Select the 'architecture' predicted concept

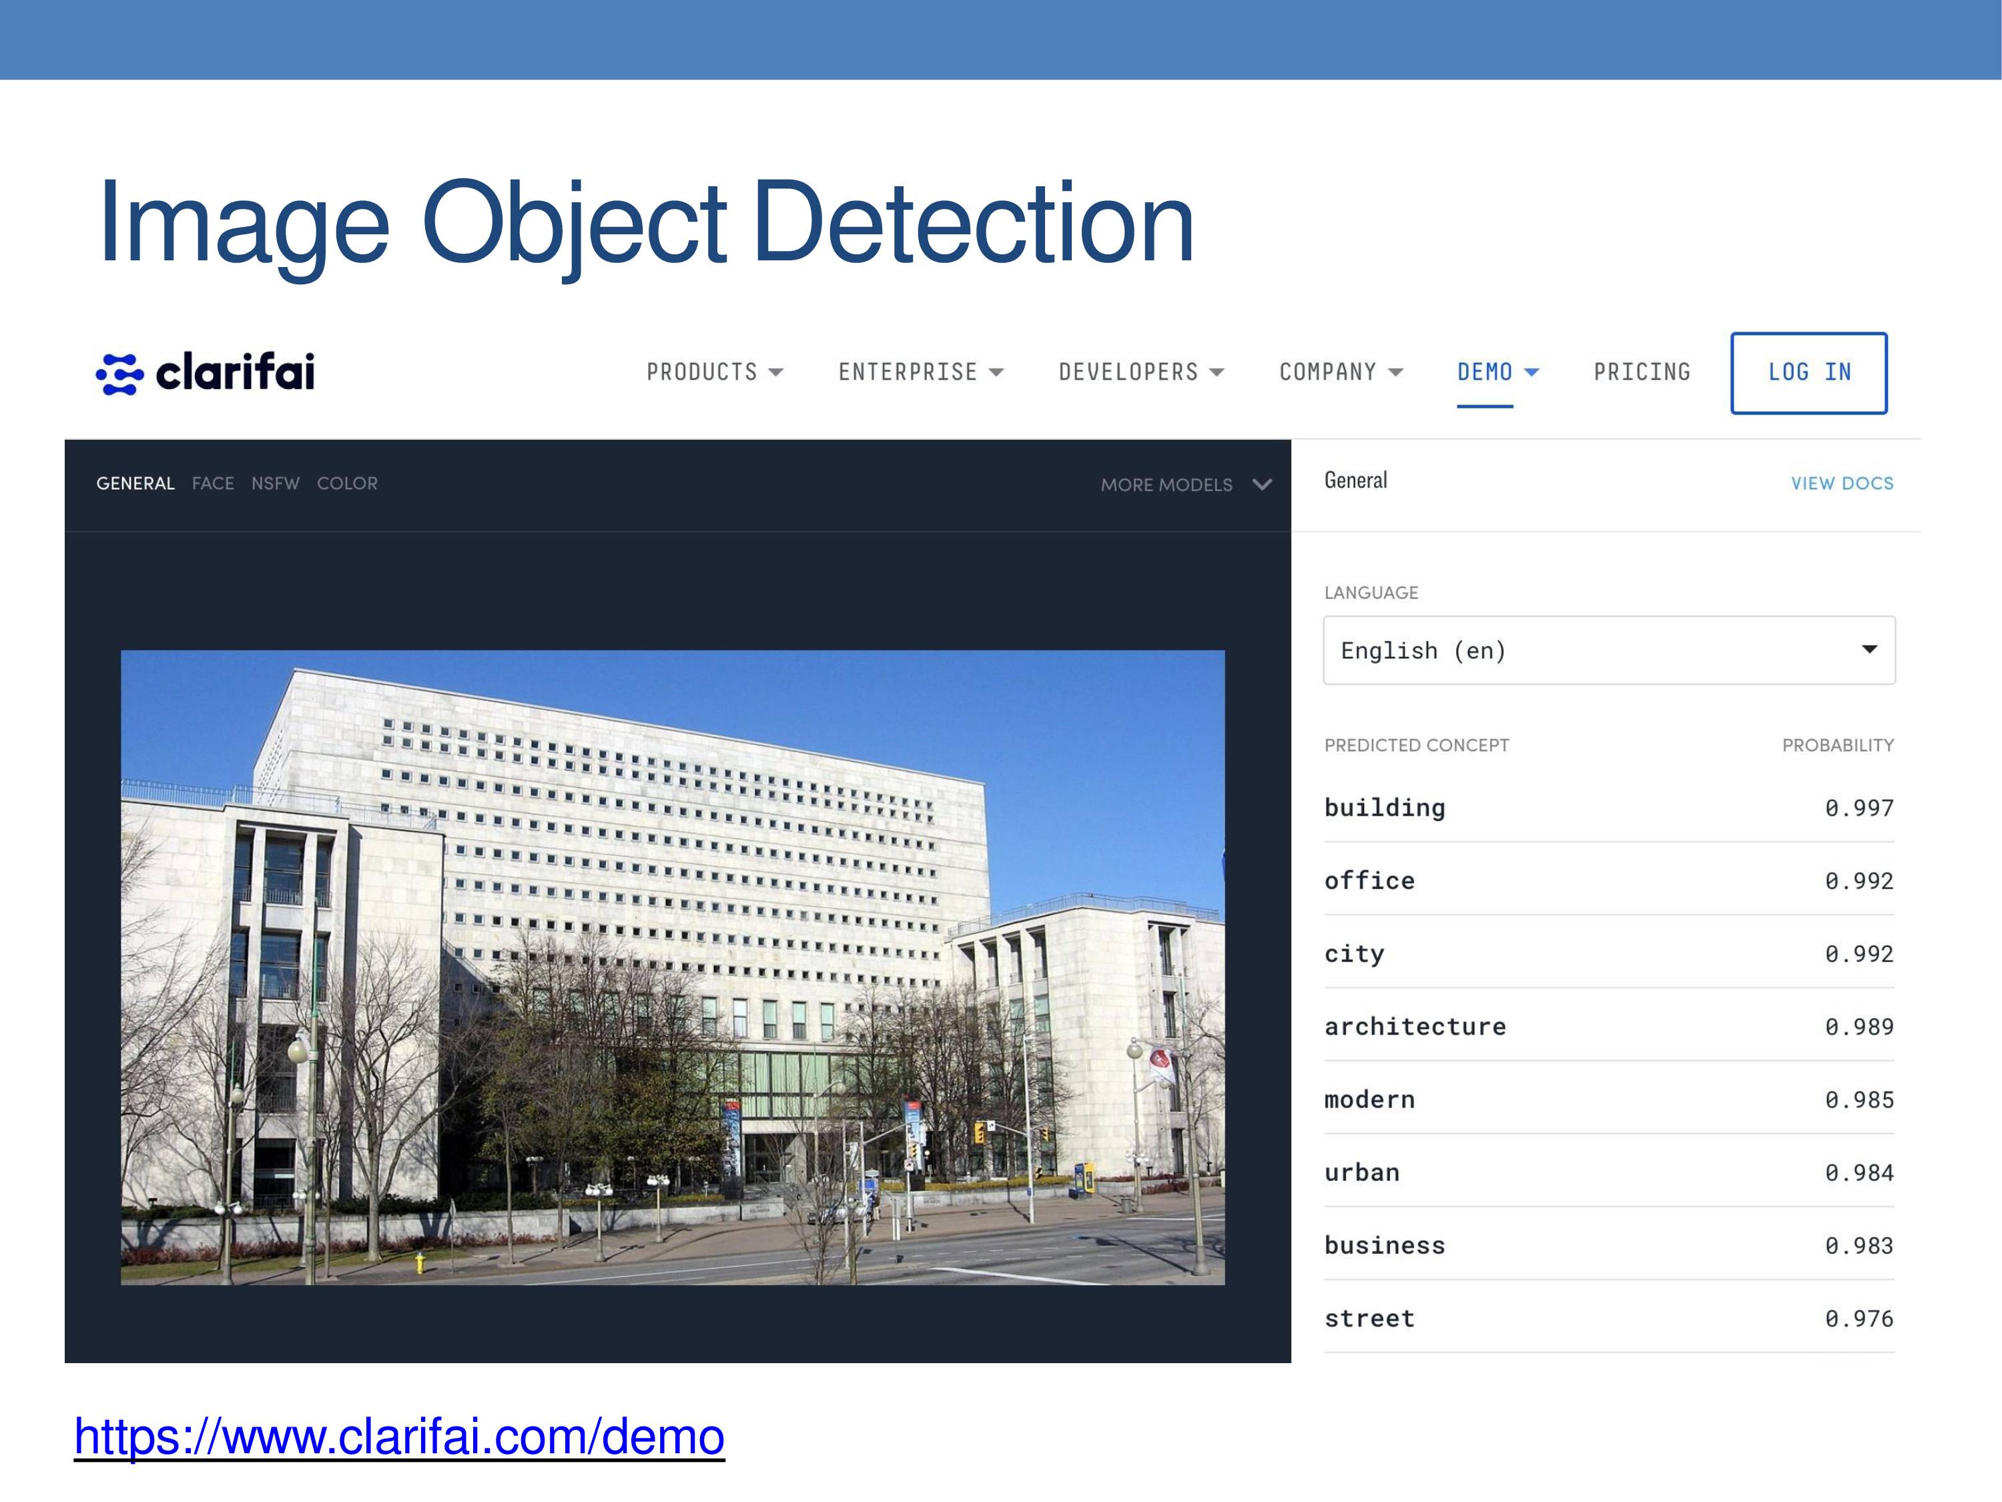(x=1415, y=1027)
